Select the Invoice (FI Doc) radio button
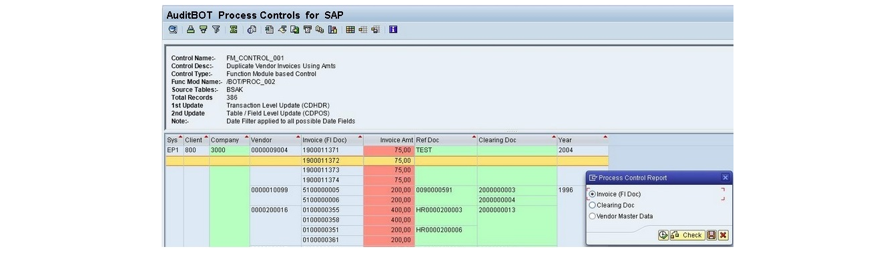This screenshot has height=253, width=895. coord(593,194)
